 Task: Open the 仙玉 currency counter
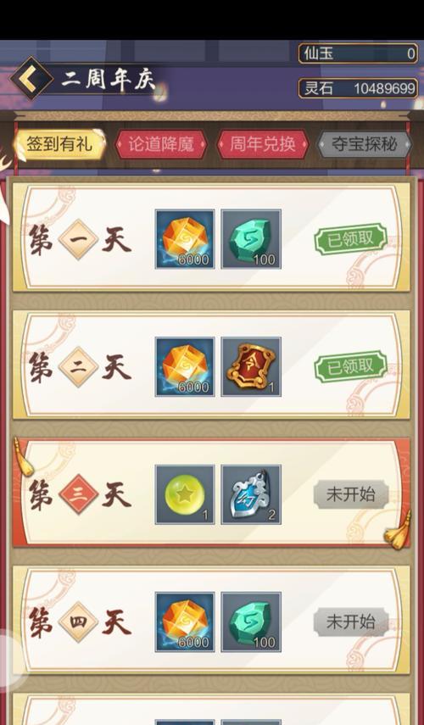point(359,53)
